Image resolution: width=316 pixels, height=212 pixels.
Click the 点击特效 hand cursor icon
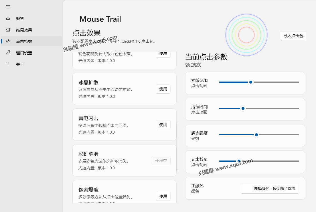8,41
